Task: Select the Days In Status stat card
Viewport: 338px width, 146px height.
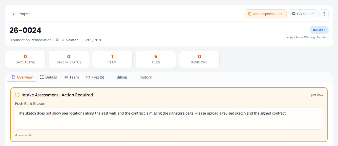Action: (69, 59)
